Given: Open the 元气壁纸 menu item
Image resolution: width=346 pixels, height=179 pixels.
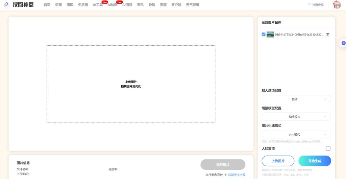Looking at the screenshot, I should tap(192, 5).
